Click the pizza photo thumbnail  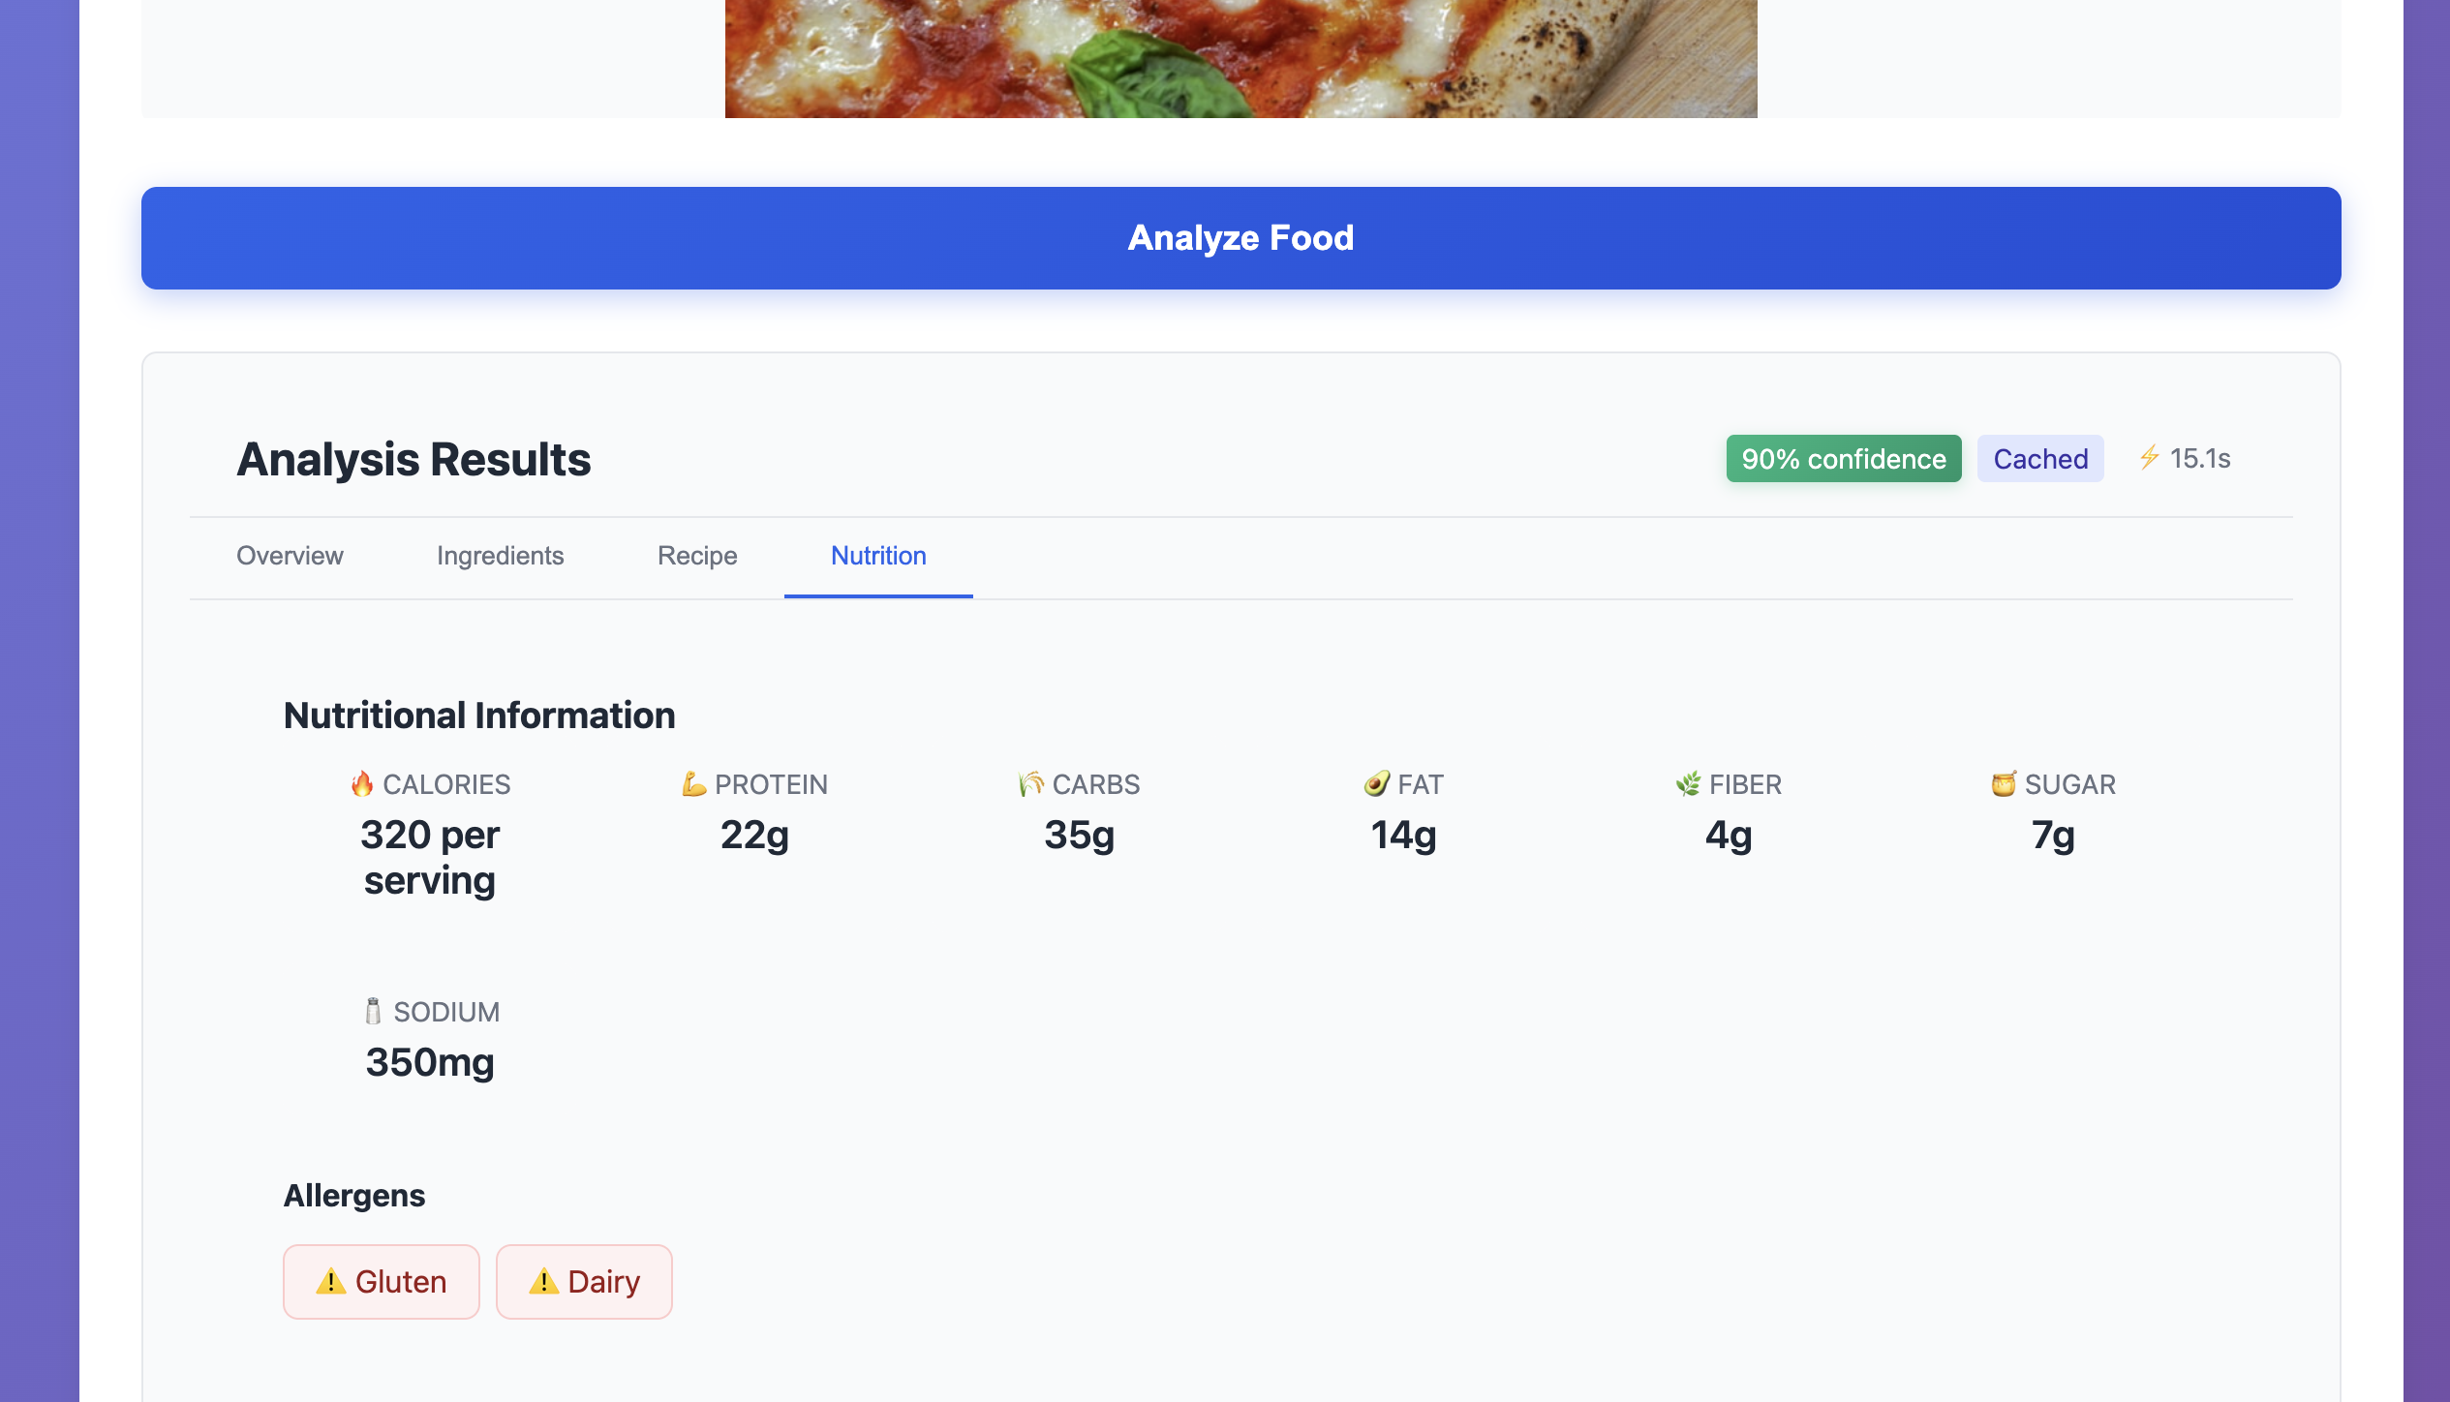coord(1240,58)
